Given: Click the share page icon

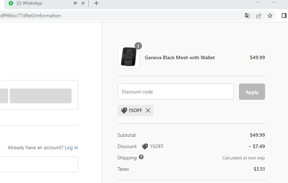Looking at the screenshot, I should coord(259,16).
